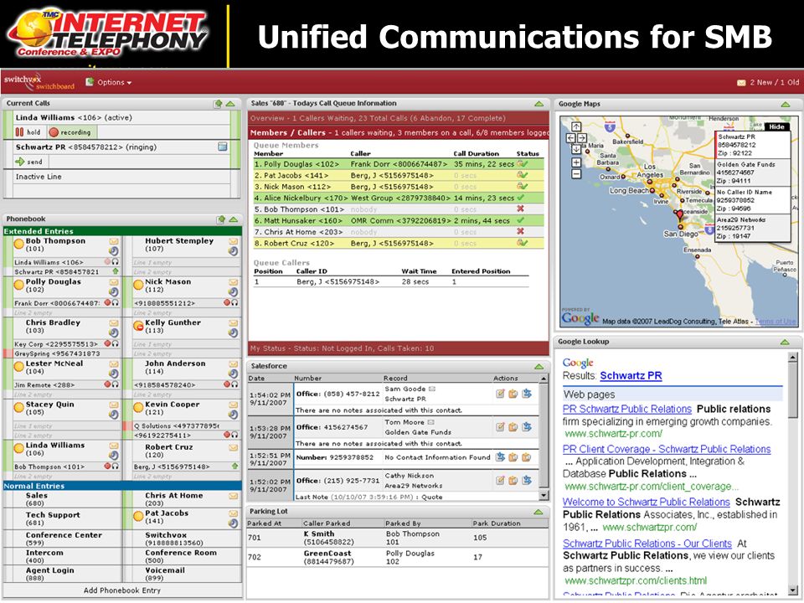Pan the map right arrow

[582, 138]
